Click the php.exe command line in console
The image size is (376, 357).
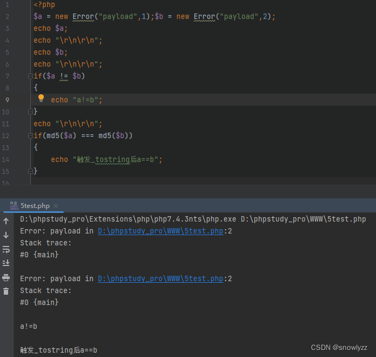pos(193,219)
